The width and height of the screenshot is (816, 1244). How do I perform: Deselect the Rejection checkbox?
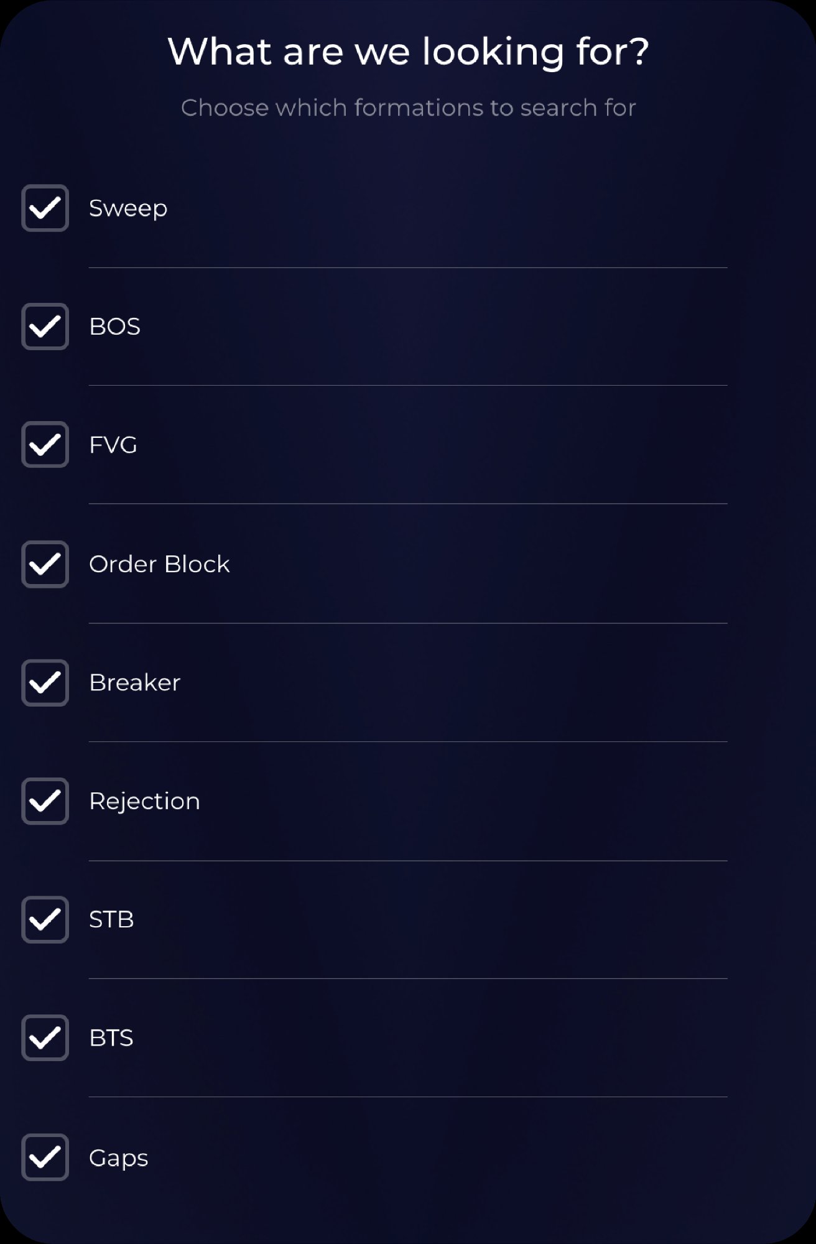45,801
